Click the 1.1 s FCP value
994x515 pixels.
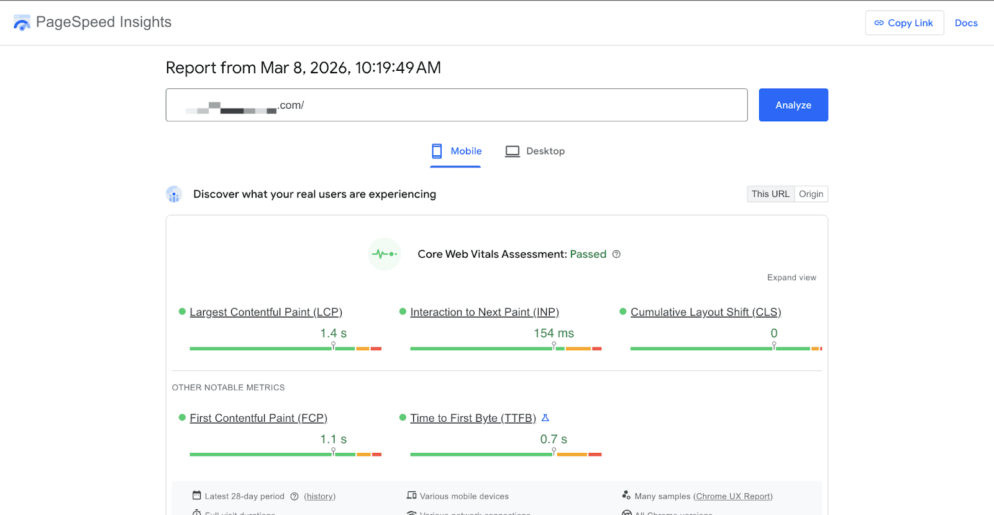click(334, 439)
